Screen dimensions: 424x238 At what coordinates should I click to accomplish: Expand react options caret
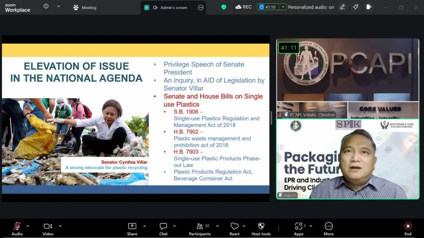click(244, 226)
